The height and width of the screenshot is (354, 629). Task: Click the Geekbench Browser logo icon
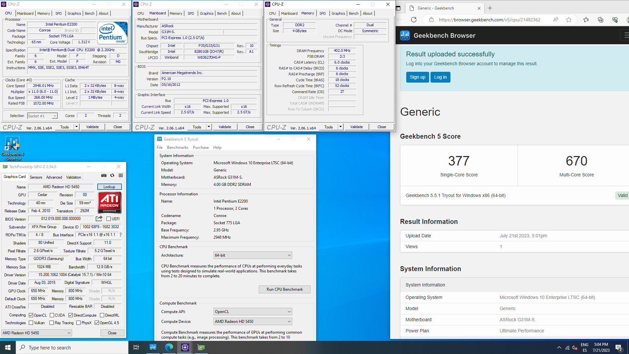(405, 35)
